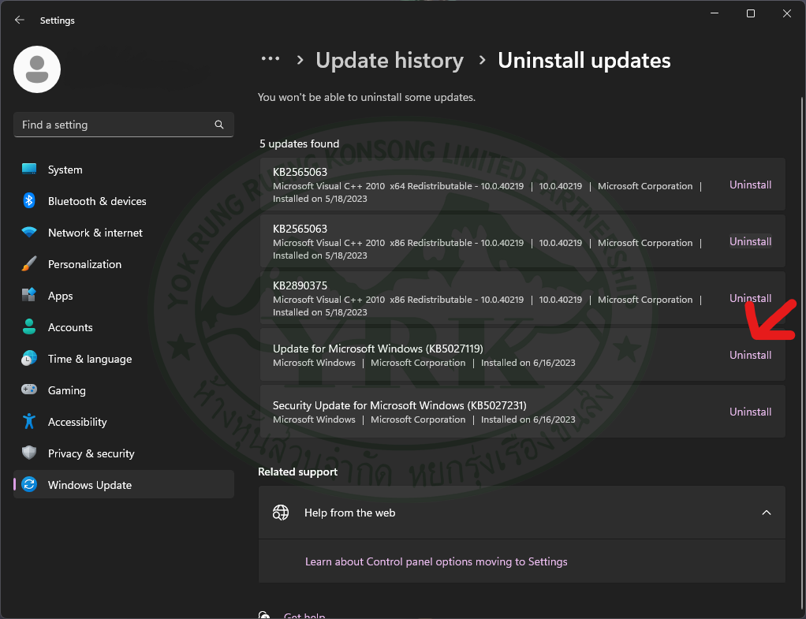Click the 'KB2890375' update title

click(x=300, y=285)
